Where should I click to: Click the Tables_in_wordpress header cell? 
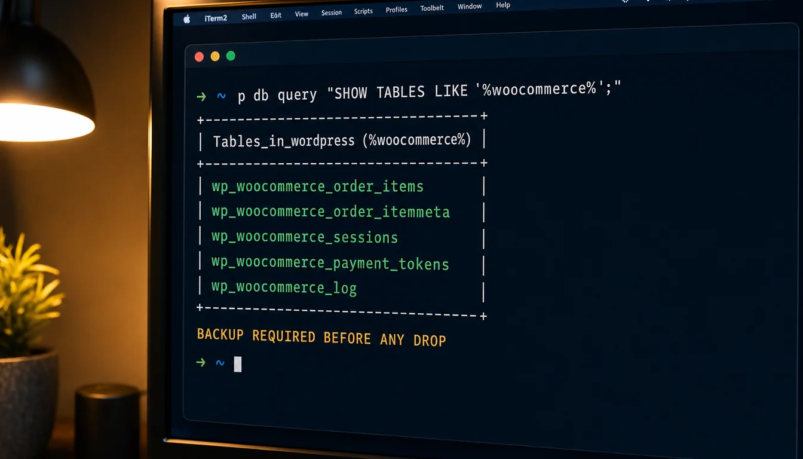[x=342, y=140]
